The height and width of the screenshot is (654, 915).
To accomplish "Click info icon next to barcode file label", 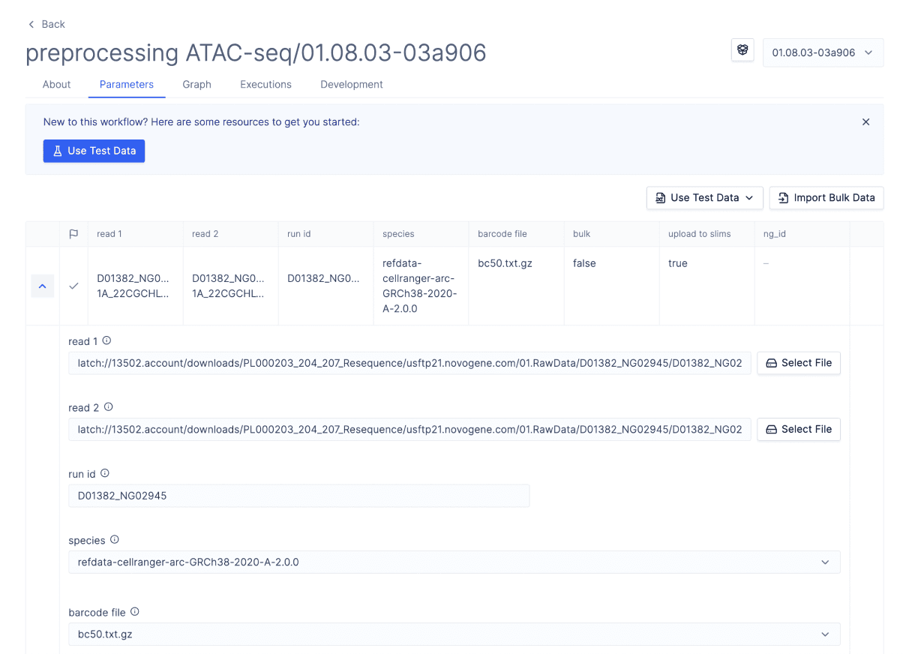I will coord(135,611).
